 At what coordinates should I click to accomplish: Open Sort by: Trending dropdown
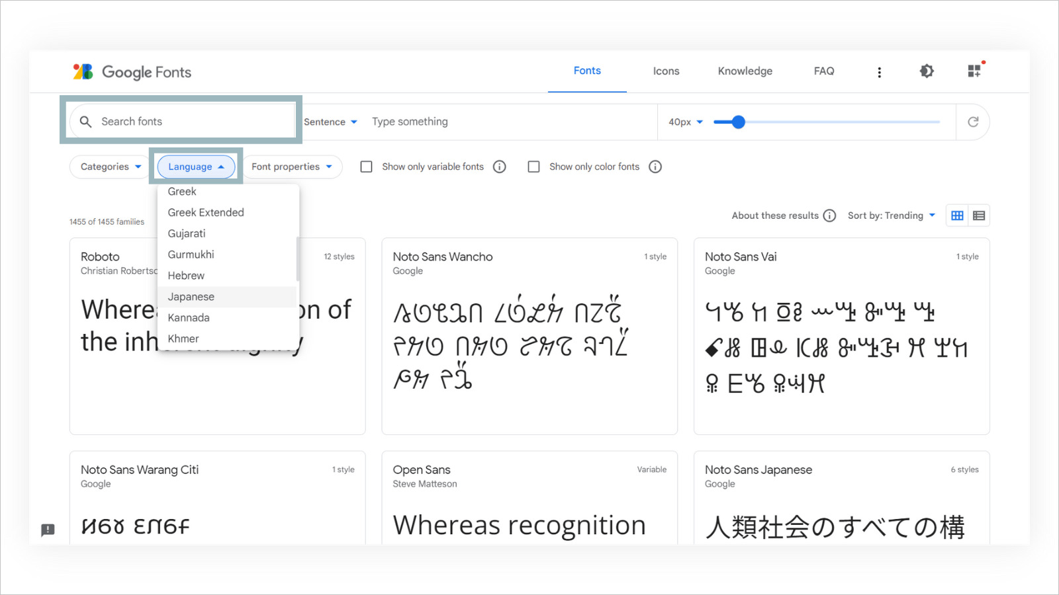(892, 216)
